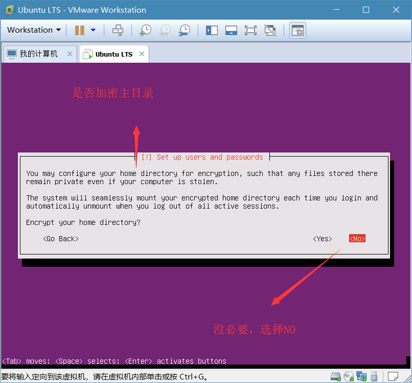Click the pause/suspend virtual machine icon
This screenshot has height=383, width=412.
79,30
